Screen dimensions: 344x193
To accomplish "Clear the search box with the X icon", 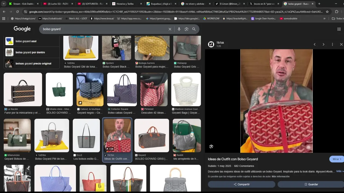I will click(x=170, y=29).
